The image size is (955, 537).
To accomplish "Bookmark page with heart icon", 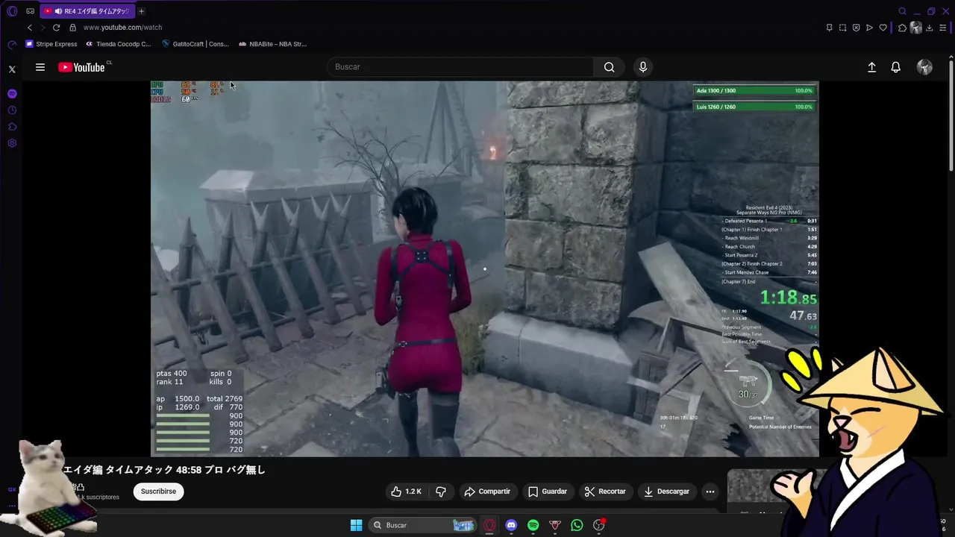I will pos(883,28).
